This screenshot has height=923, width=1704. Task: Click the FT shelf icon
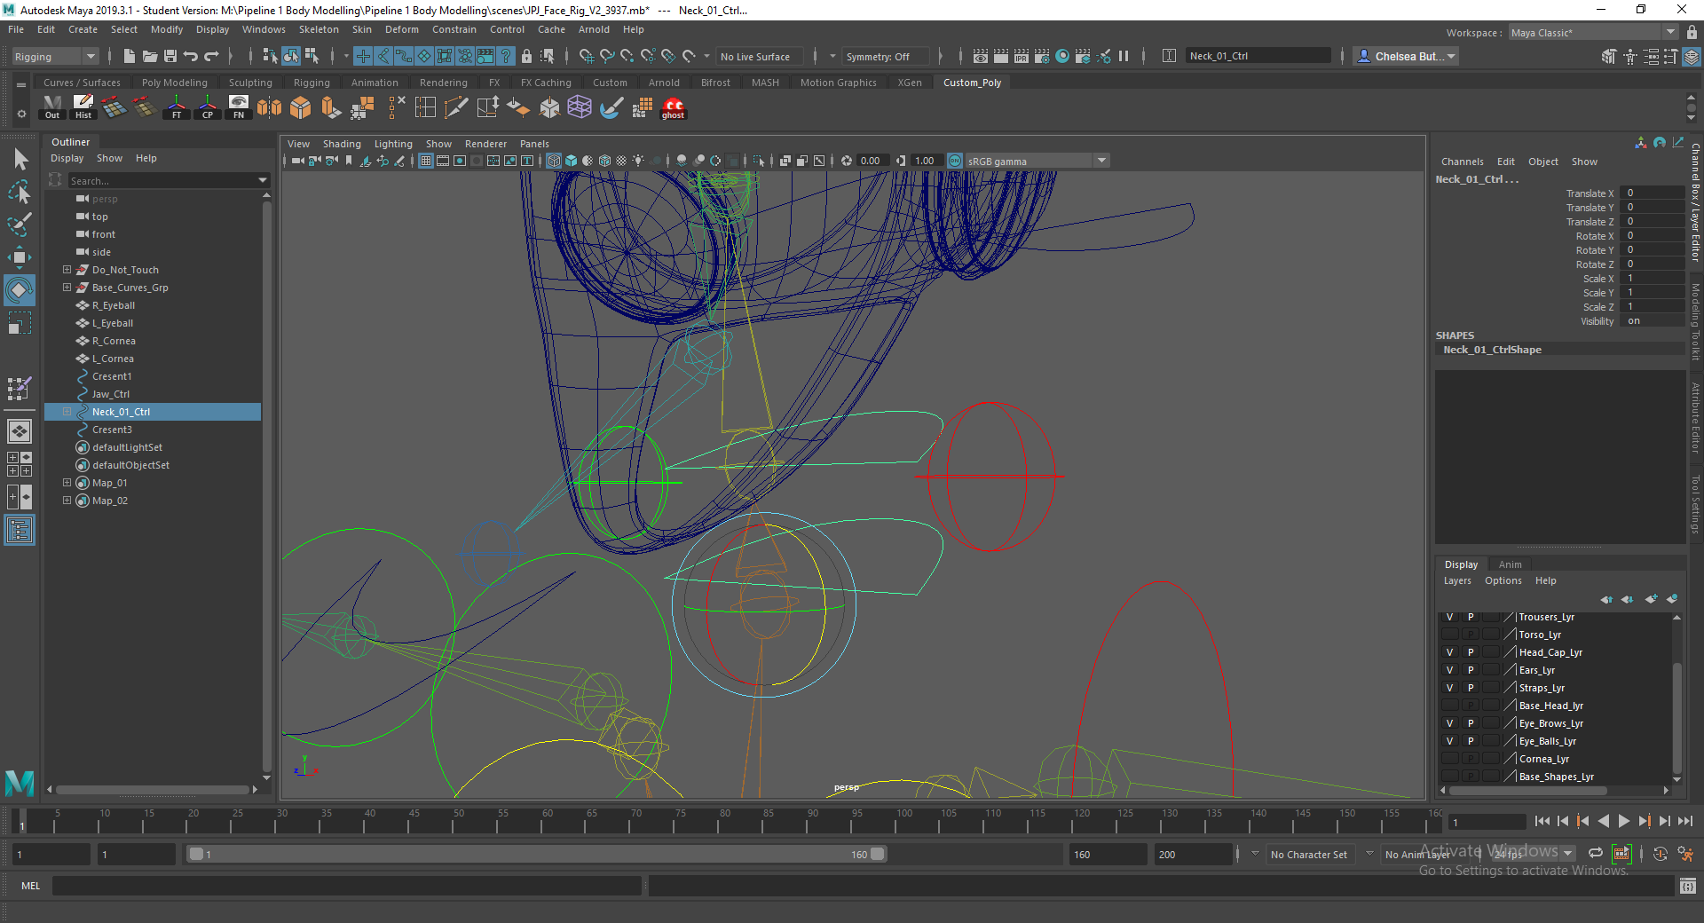pos(176,108)
